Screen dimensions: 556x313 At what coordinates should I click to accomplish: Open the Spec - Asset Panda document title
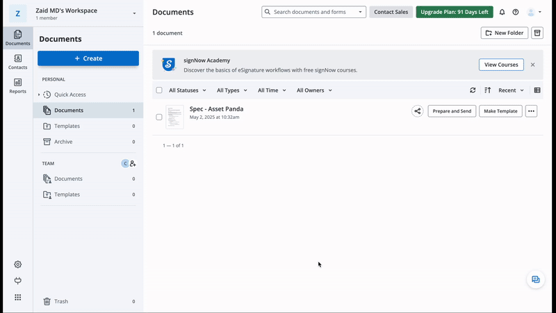coord(216,109)
